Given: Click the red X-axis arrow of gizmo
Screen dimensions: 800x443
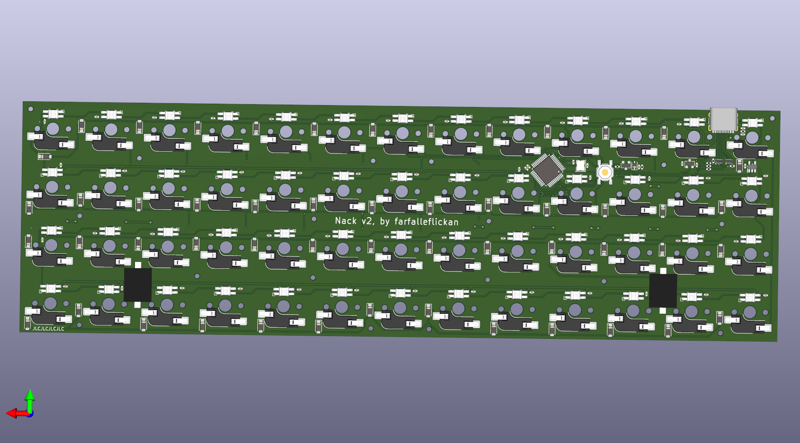Looking at the screenshot, I should (17, 413).
